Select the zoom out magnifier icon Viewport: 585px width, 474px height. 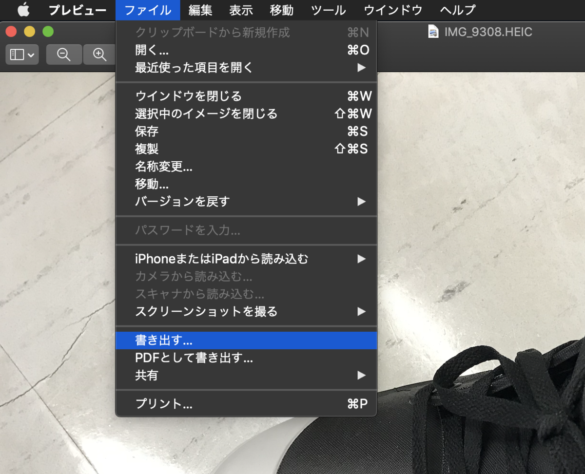(64, 54)
